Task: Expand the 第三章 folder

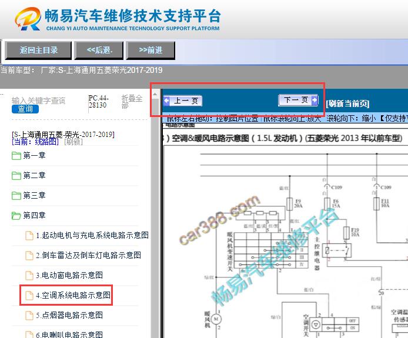Action: tap(34, 195)
